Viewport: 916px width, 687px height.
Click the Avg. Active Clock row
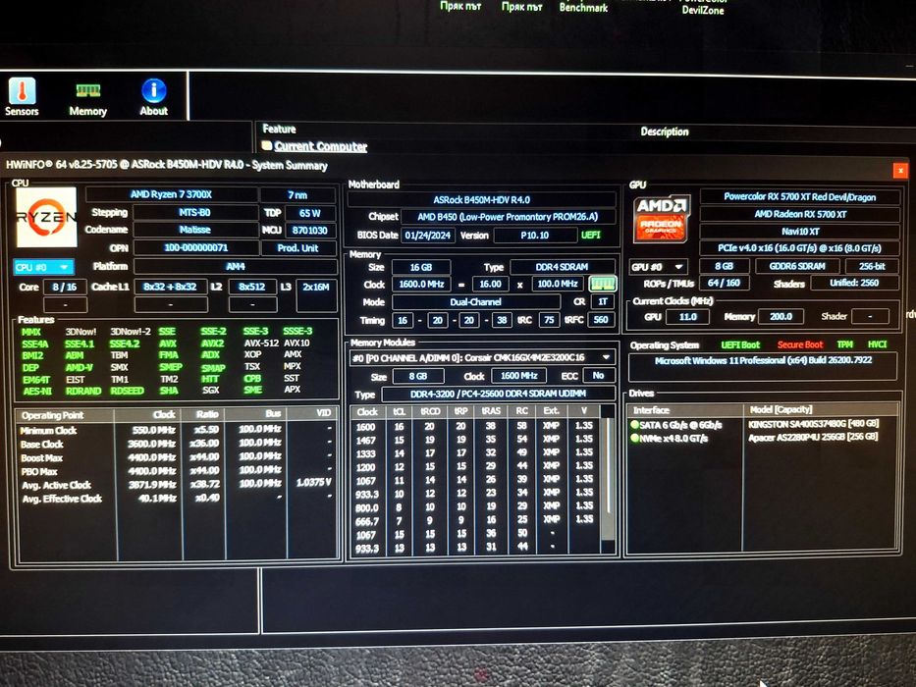177,484
